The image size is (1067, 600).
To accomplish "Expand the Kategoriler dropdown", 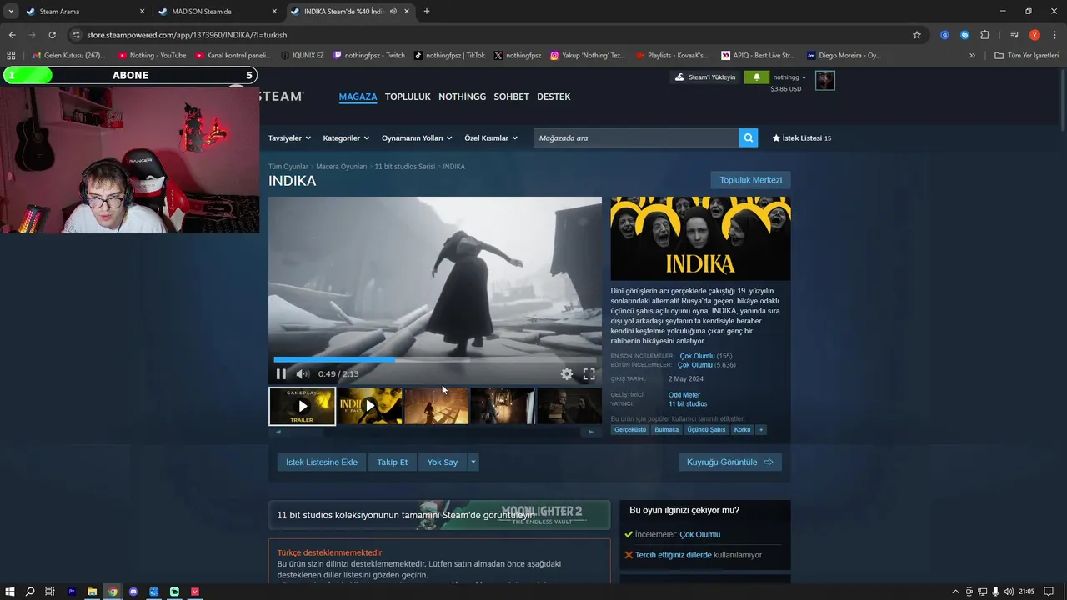I will (x=346, y=137).
